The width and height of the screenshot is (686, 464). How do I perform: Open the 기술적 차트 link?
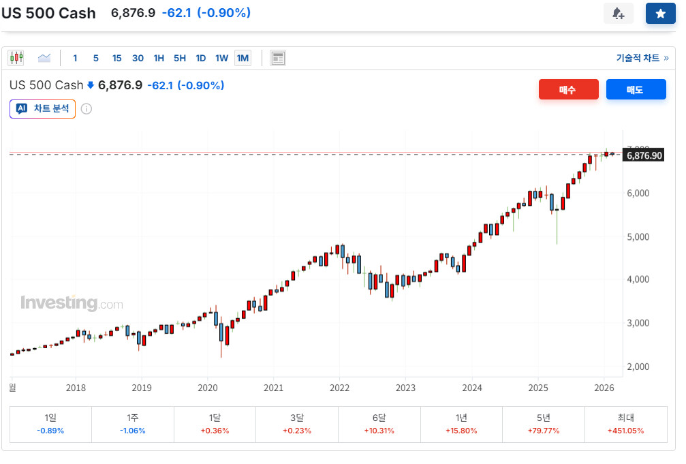[x=642, y=58]
